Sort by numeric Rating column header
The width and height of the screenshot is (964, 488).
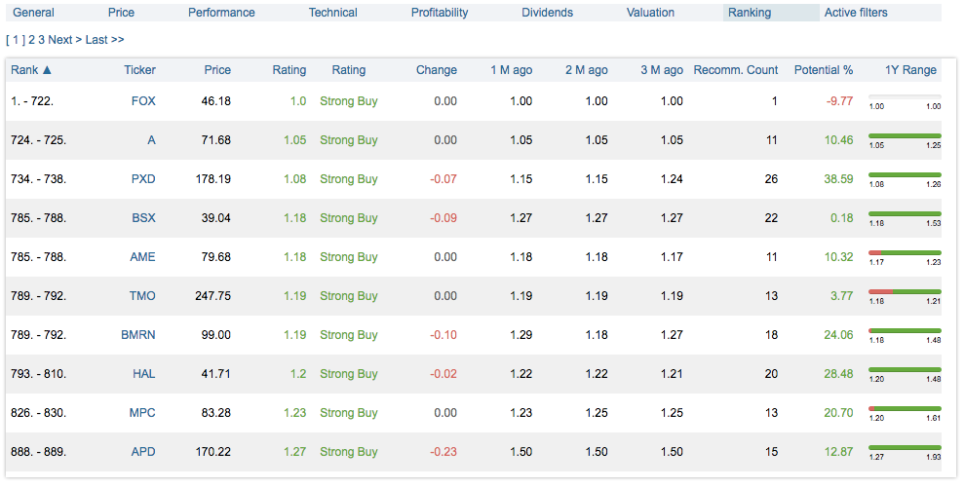coord(289,70)
